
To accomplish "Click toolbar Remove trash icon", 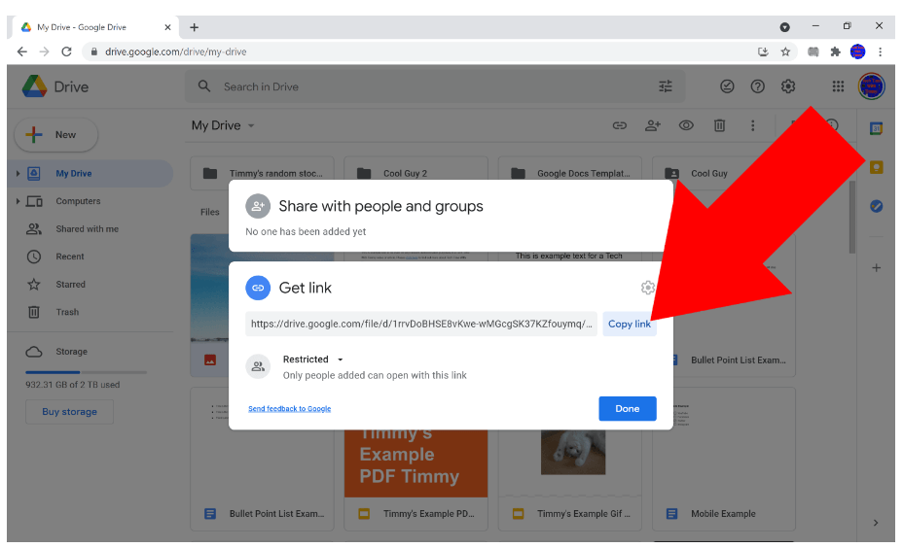I will click(719, 125).
